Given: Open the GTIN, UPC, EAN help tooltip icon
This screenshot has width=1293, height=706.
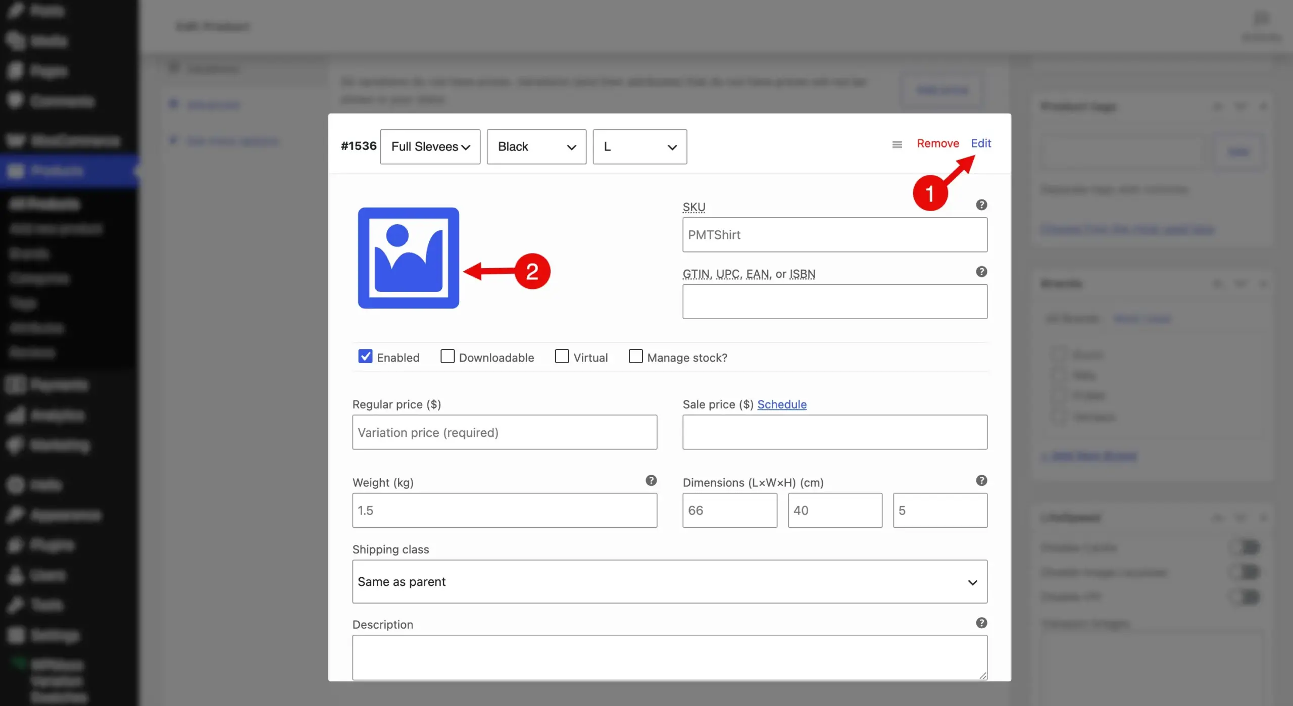Looking at the screenshot, I should (x=981, y=272).
